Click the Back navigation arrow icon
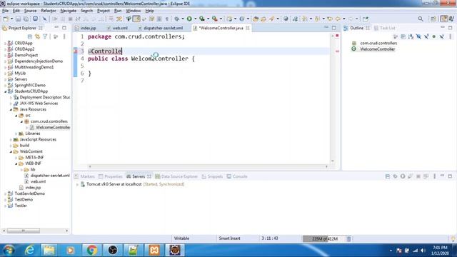The image size is (457, 257). coord(338,19)
